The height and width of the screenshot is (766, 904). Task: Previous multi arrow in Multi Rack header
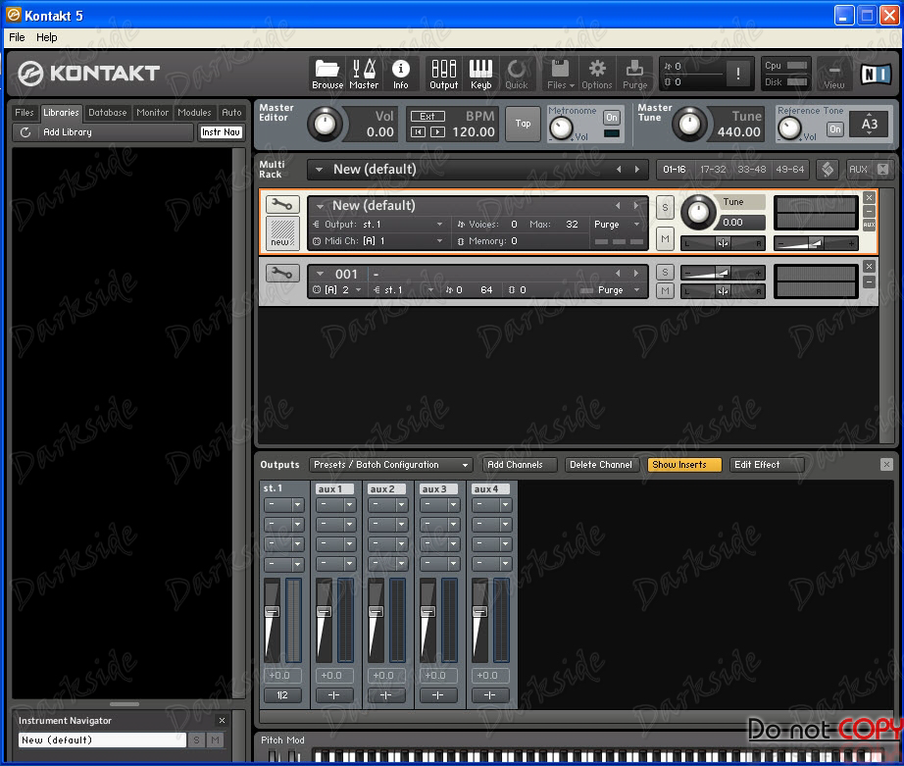tap(619, 169)
